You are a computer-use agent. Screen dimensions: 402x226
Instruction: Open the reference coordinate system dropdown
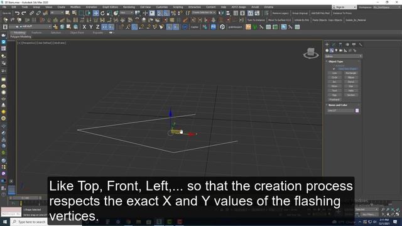(x=126, y=13)
